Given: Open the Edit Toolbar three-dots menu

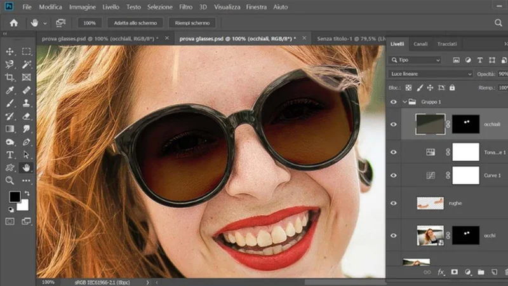Looking at the screenshot, I should point(26,180).
